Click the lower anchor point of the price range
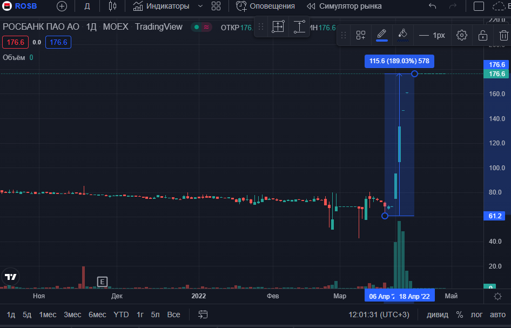Viewport: 511px width, 328px height. click(385, 216)
